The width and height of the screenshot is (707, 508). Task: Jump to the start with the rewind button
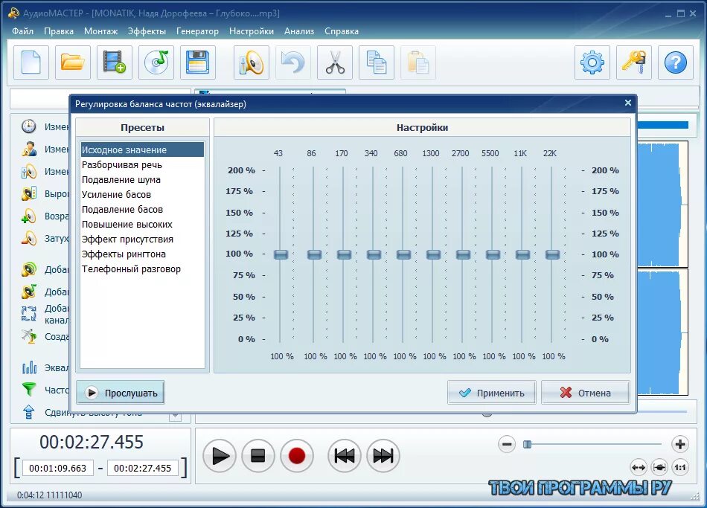[345, 456]
